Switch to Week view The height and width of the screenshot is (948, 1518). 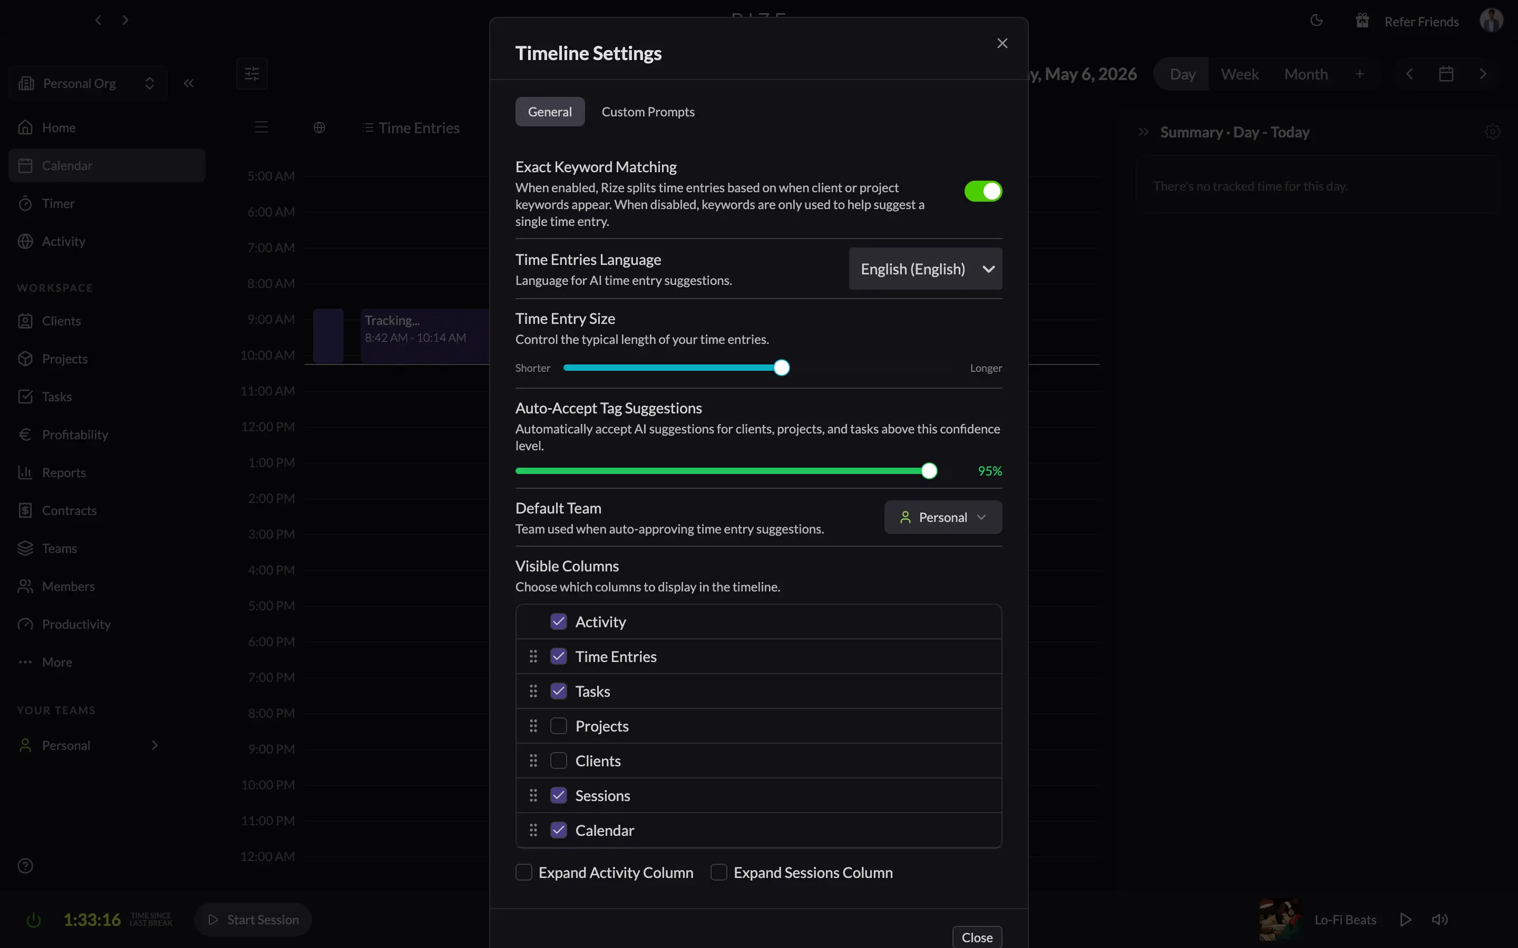[1240, 74]
